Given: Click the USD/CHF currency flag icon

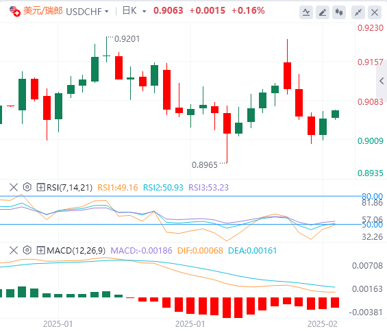Looking at the screenshot, I should coord(14,12).
